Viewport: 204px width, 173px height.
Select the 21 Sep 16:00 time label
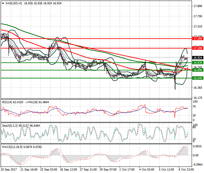pyautogui.click(x=29, y=170)
